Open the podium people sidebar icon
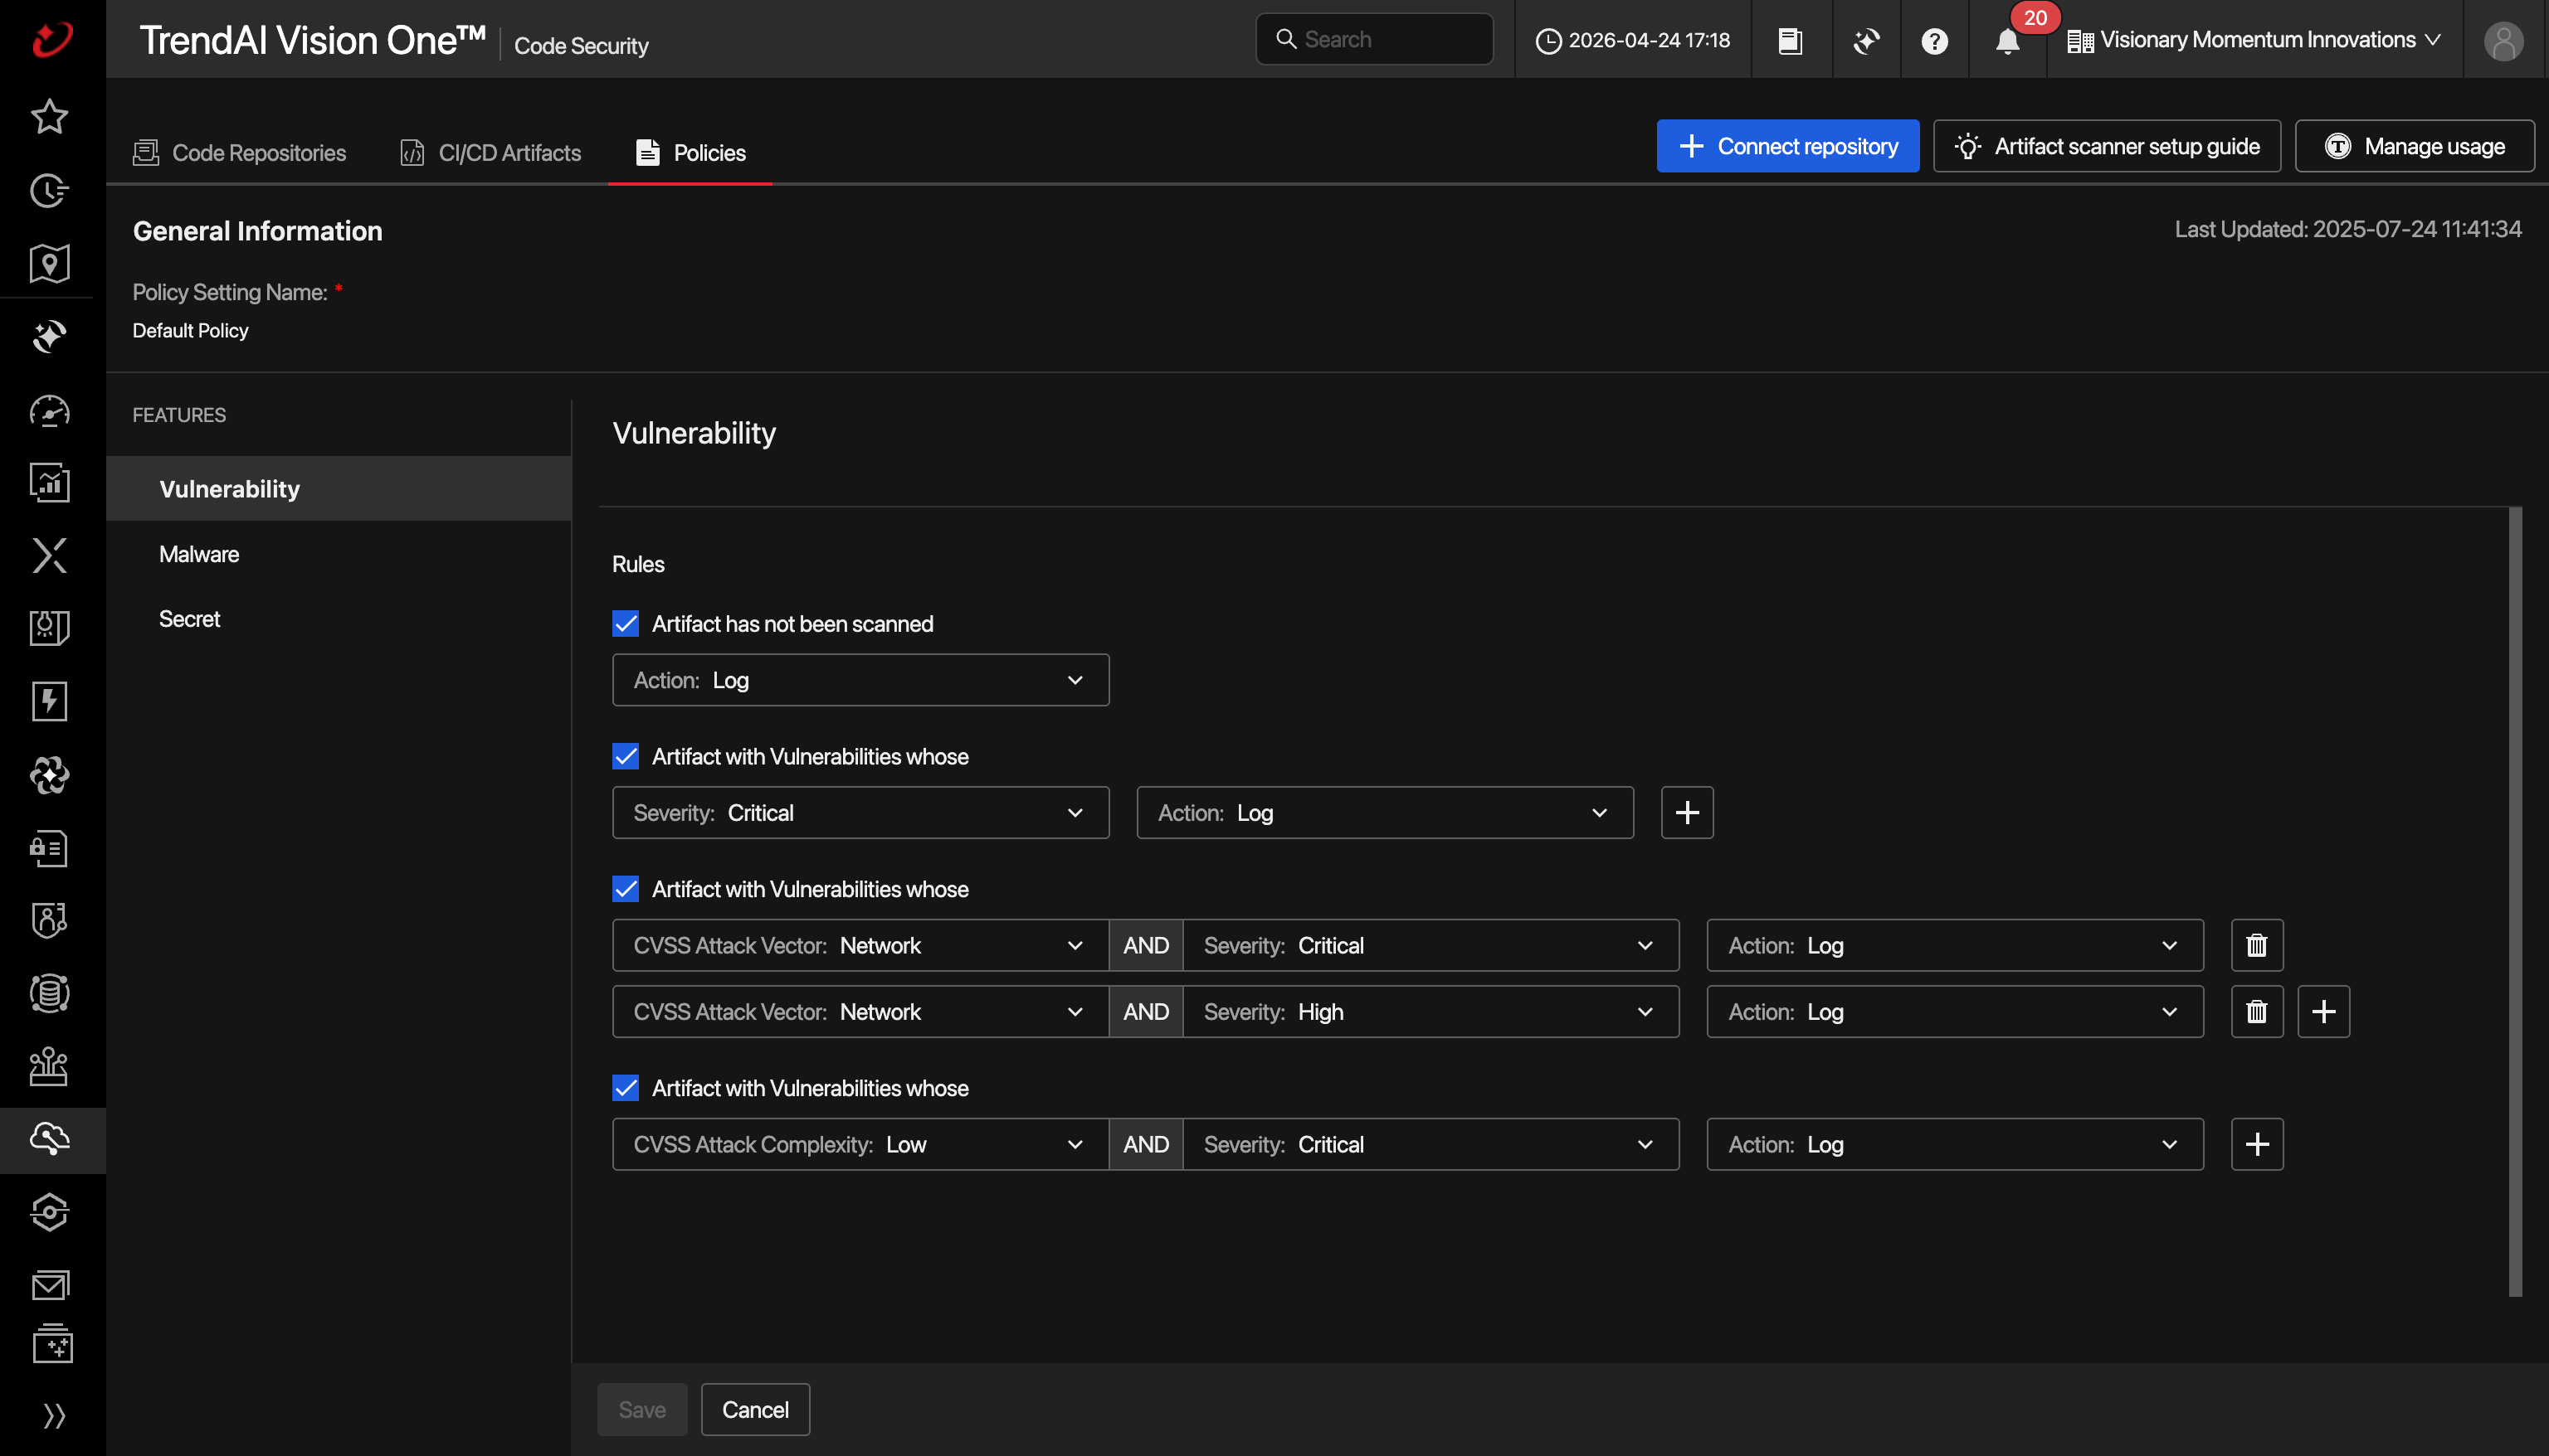Image resolution: width=2549 pixels, height=1456 pixels. point(49,1066)
